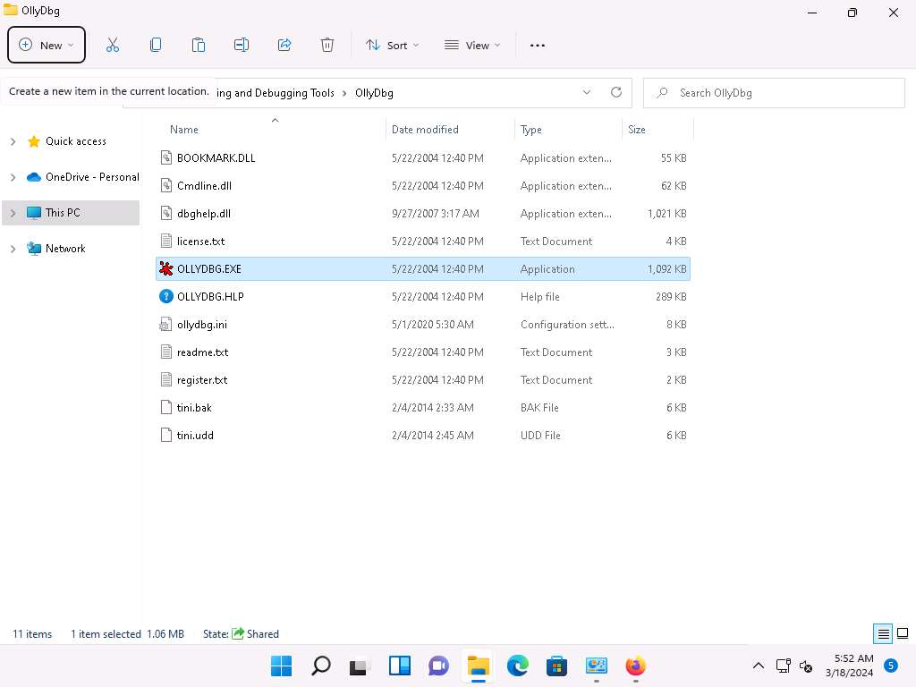
Task: Select This PC in navigation pane
Action: [x=63, y=213]
